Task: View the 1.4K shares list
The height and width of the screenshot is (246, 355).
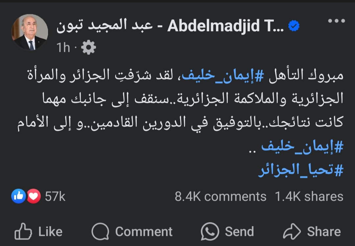Action: coord(309,196)
